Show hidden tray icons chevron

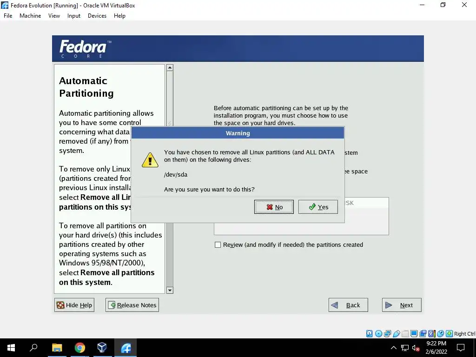point(393,348)
